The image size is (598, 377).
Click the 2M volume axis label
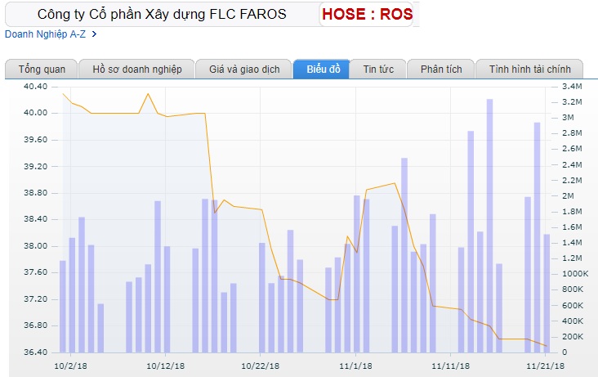pyautogui.click(x=568, y=195)
